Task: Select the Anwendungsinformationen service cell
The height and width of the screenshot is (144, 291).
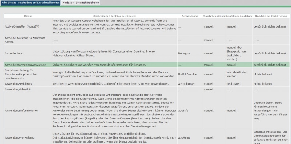Action: point(28,111)
